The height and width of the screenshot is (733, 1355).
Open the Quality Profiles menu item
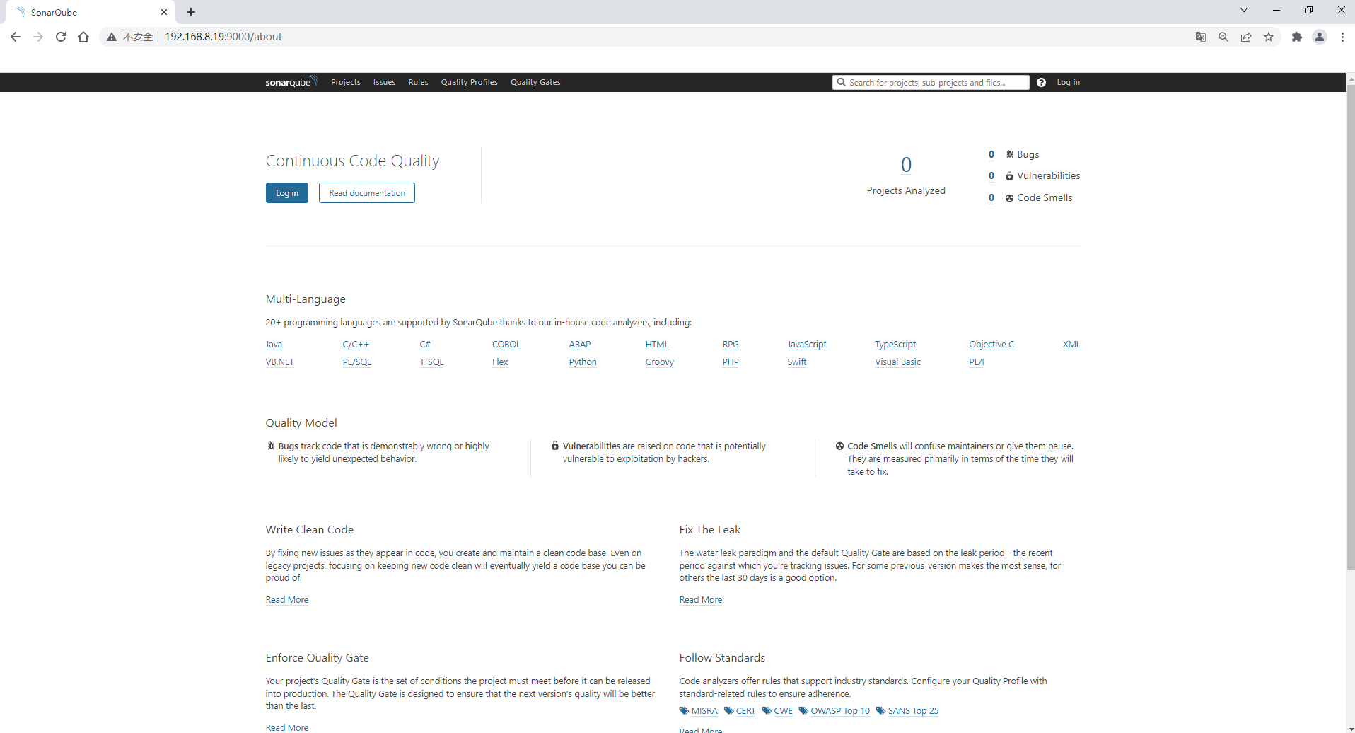pyautogui.click(x=470, y=82)
